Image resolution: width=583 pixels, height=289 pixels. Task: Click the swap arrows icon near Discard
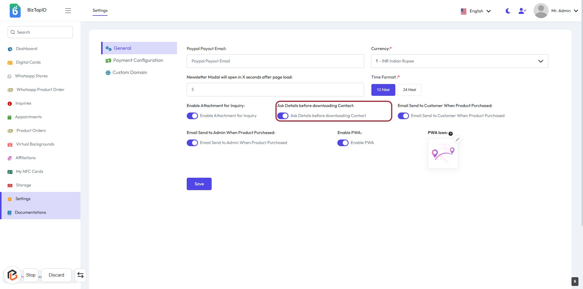80,275
